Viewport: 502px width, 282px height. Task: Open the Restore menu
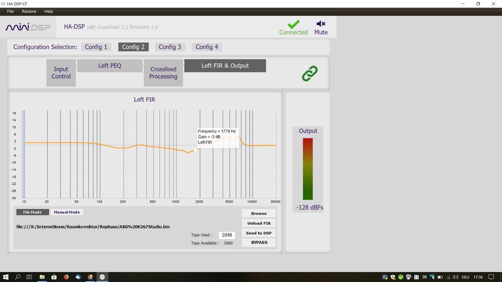(x=29, y=11)
